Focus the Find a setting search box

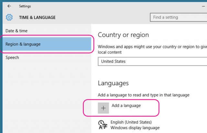click(x=178, y=17)
